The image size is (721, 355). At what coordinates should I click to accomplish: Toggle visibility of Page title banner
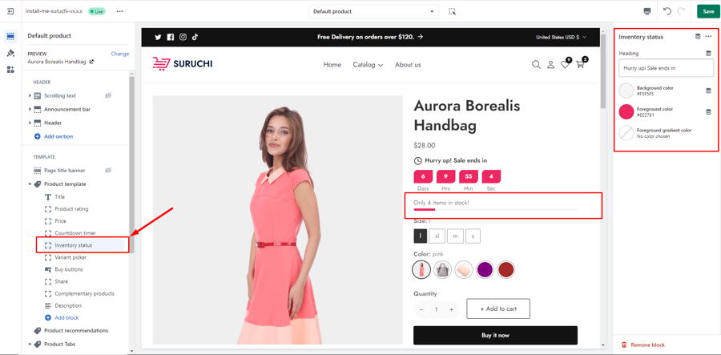click(x=108, y=170)
